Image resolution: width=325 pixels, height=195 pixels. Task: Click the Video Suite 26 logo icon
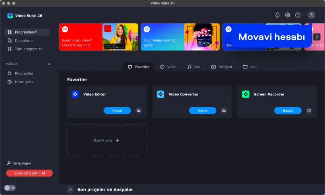point(10,16)
